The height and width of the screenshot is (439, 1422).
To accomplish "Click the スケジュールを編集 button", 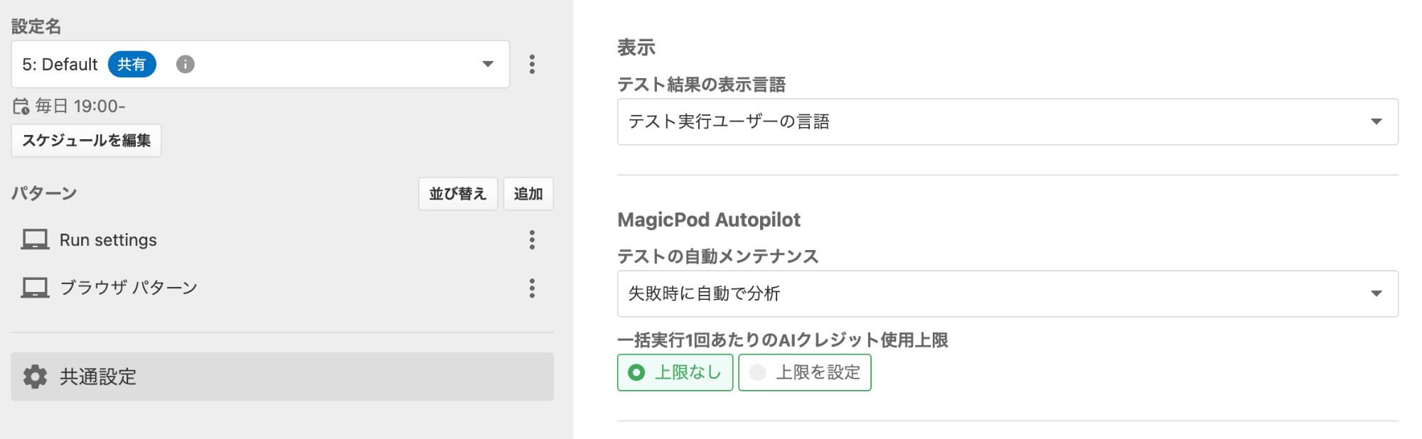I will (x=86, y=141).
